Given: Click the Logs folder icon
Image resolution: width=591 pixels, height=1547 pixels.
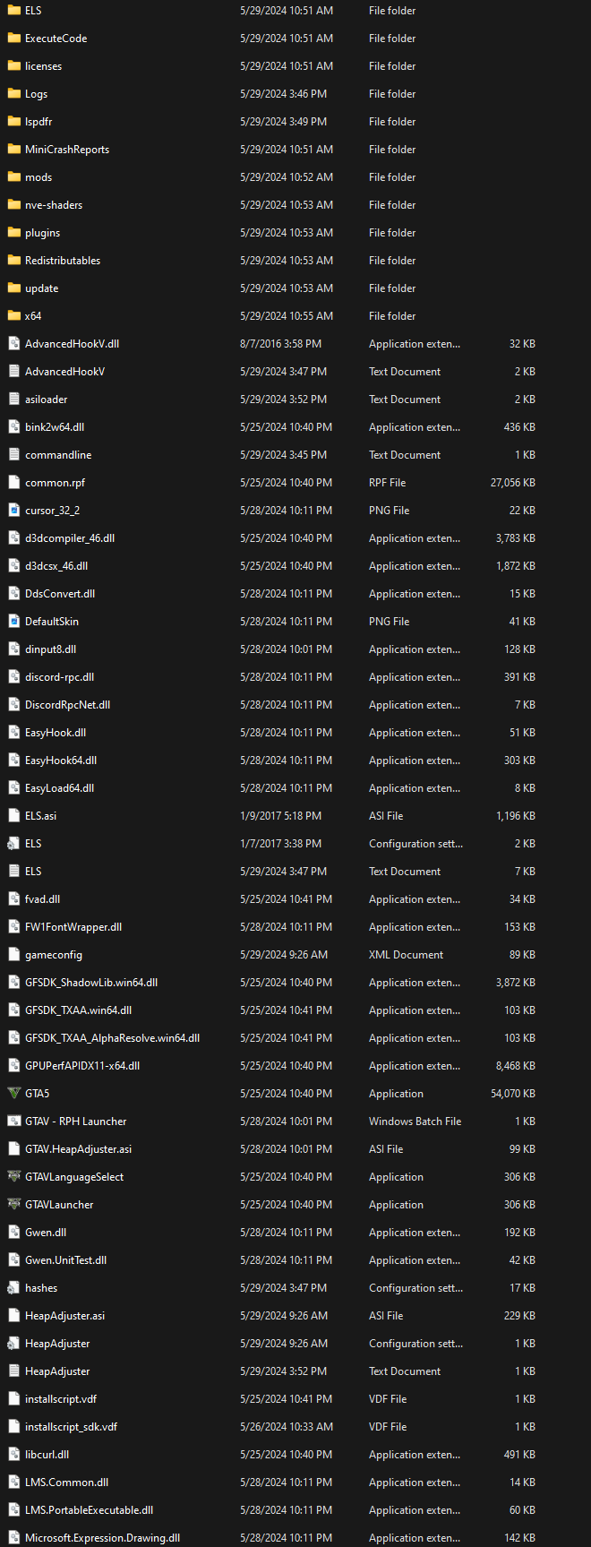Looking at the screenshot, I should (13, 94).
